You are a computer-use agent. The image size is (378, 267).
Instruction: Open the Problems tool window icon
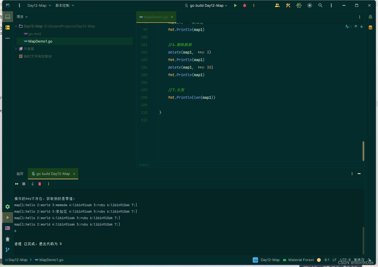point(8,239)
